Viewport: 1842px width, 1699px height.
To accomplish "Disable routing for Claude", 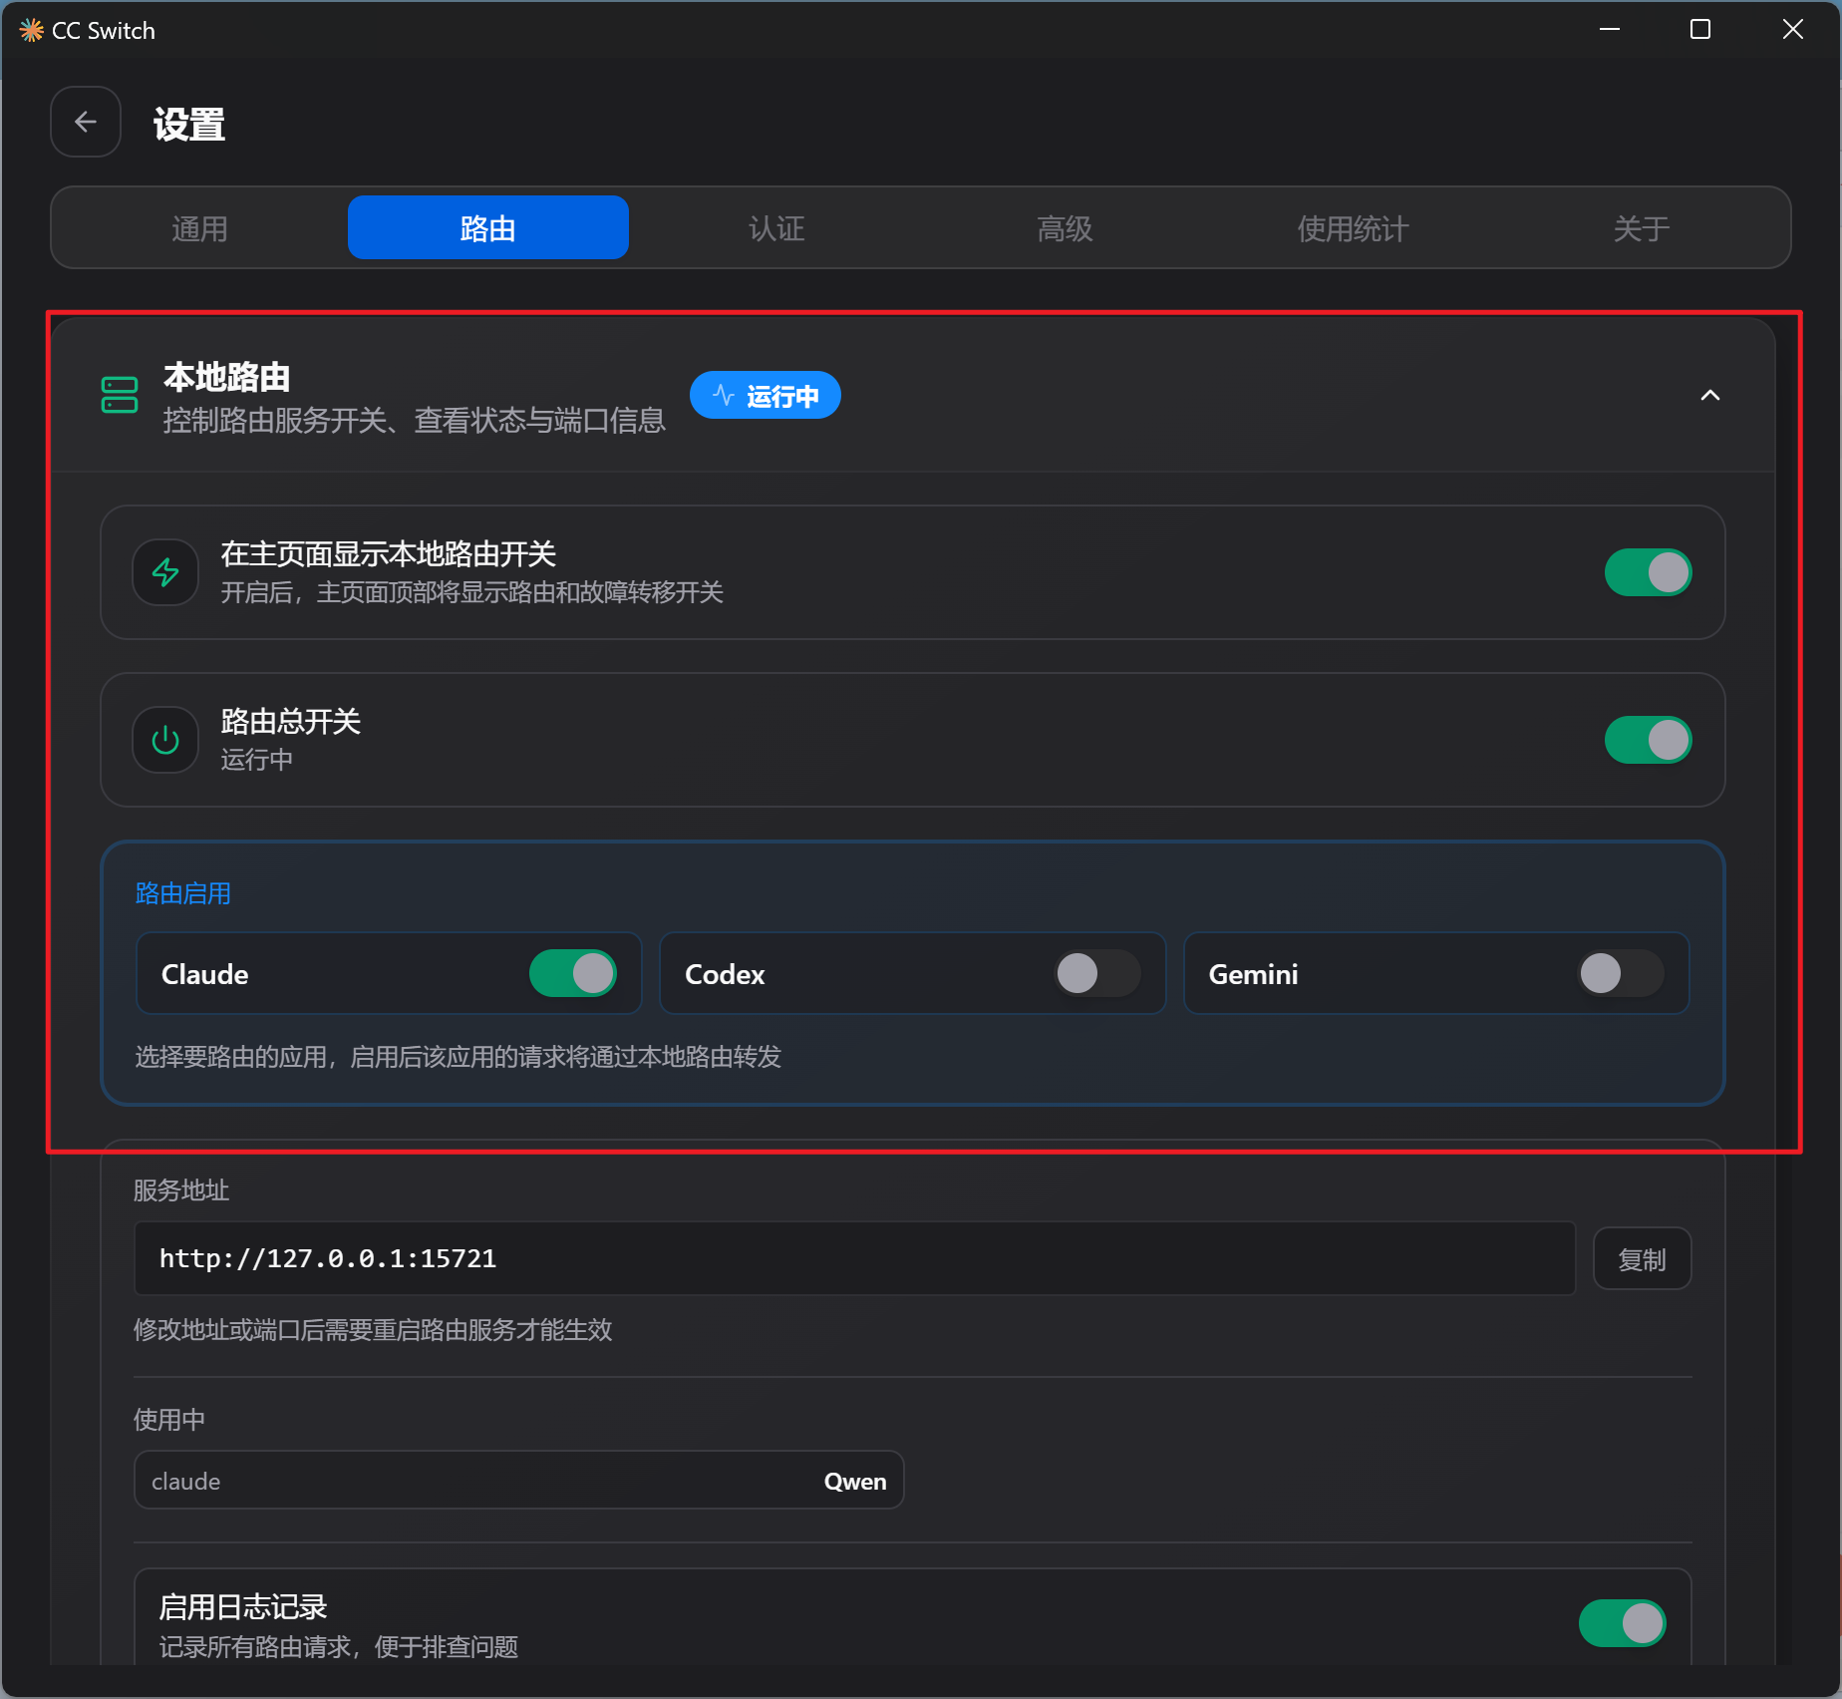I will click(x=573, y=973).
